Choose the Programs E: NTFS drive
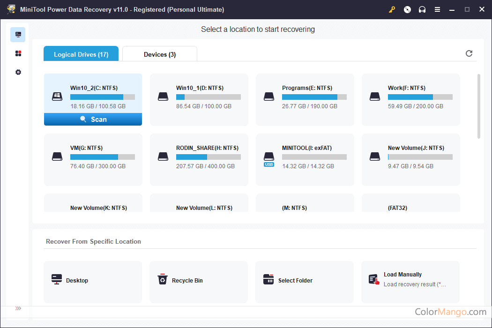 305,99
